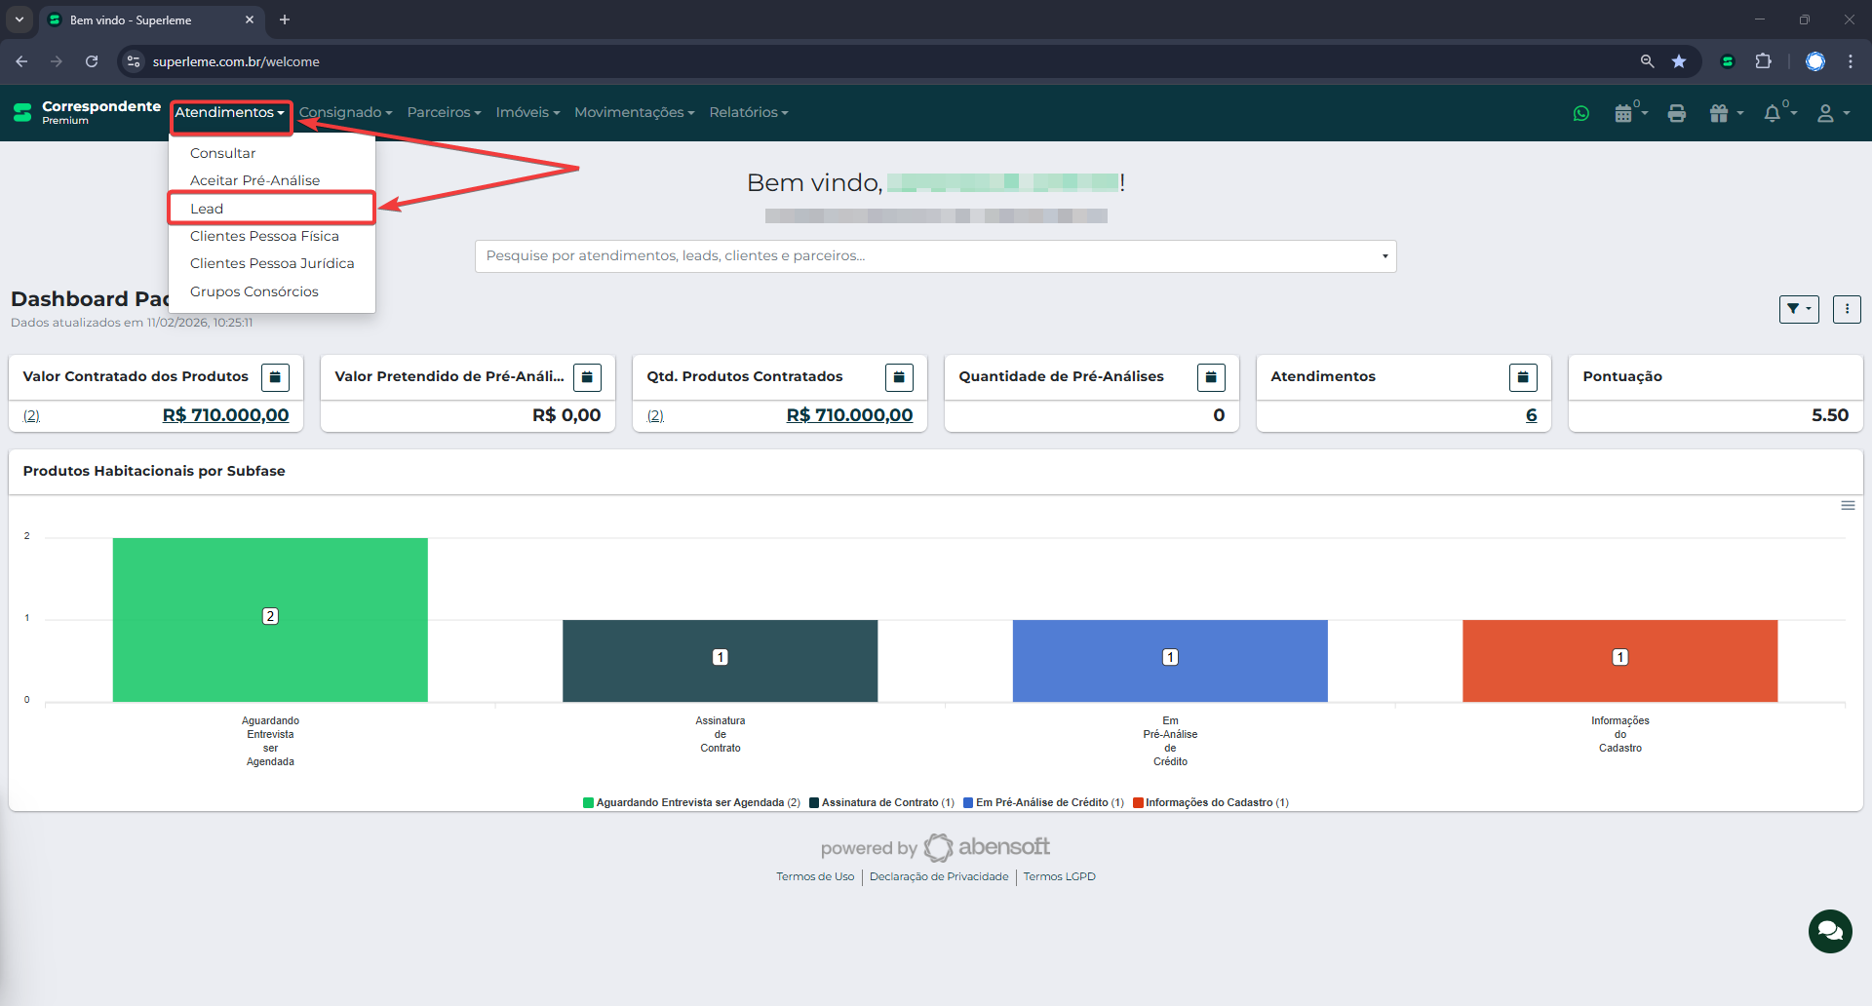Expand the Relatórios menu

click(x=748, y=113)
